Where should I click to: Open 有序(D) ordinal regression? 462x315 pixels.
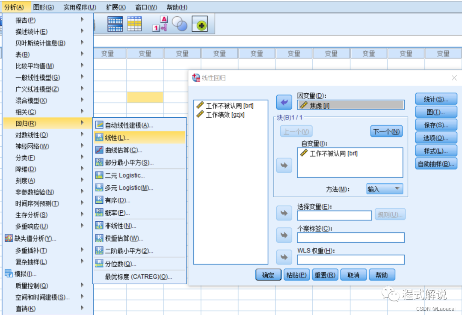139,200
